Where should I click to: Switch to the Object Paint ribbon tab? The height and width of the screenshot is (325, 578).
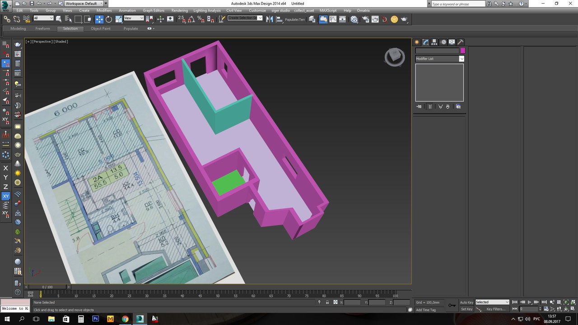[100, 28]
